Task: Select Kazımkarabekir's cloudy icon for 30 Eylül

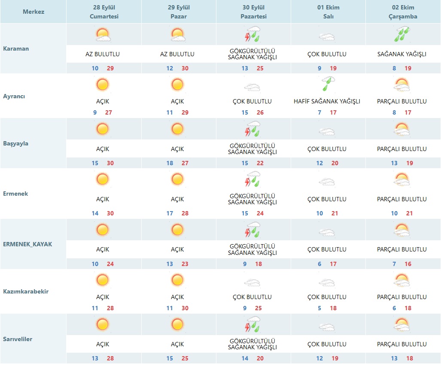Action: [252, 282]
